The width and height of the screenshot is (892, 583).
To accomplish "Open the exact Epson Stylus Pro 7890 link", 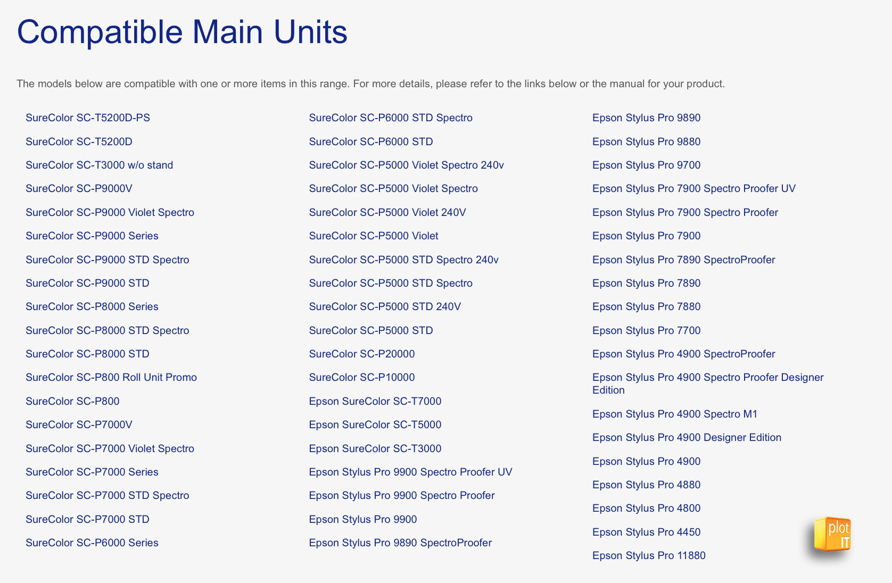I will click(647, 283).
